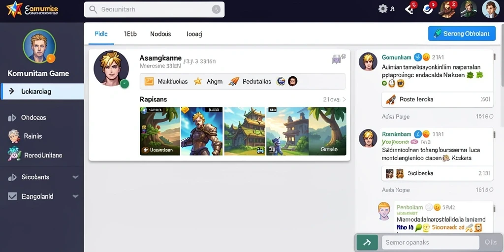Click the Sicotants speaker icon
The width and height of the screenshot is (504, 252).
(12, 177)
